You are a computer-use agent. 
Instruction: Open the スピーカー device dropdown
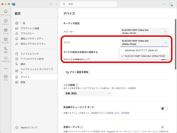(x=144, y=31)
